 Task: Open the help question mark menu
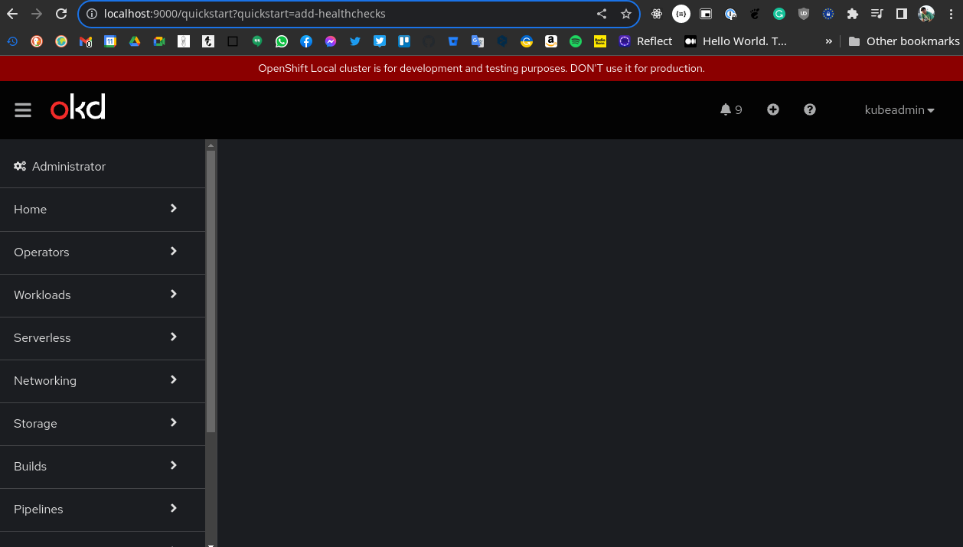(810, 109)
